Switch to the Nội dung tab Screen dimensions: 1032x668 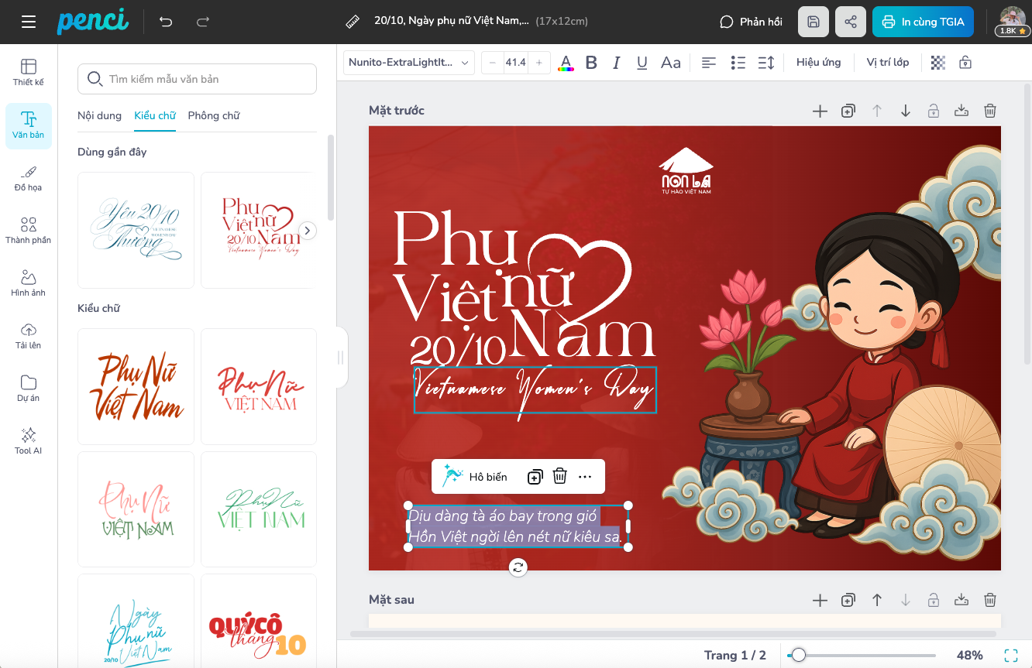pos(99,115)
